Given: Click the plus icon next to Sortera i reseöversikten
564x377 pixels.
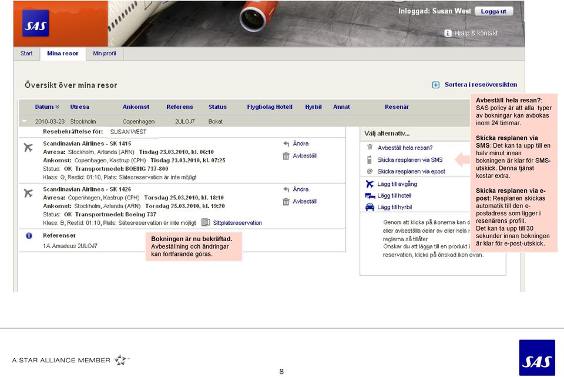Looking at the screenshot, I should (x=435, y=85).
